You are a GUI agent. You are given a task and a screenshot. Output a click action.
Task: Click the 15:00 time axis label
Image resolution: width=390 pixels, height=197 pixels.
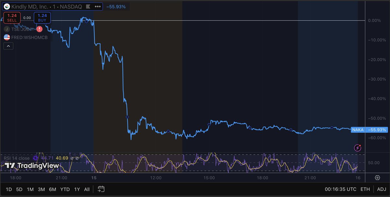tap(209, 178)
